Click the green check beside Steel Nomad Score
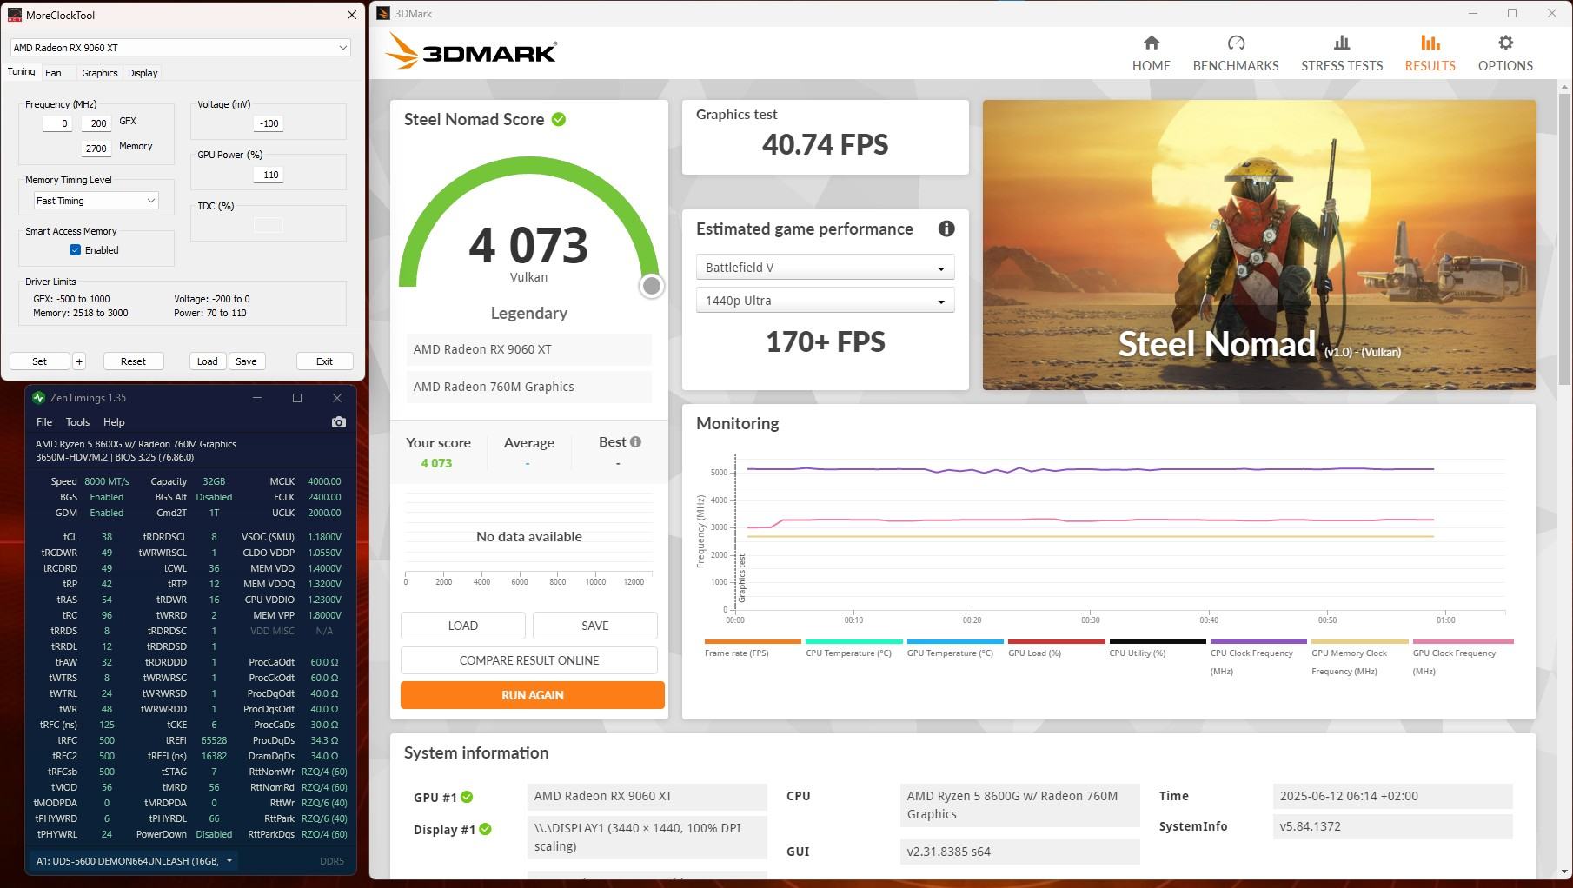 coord(559,119)
